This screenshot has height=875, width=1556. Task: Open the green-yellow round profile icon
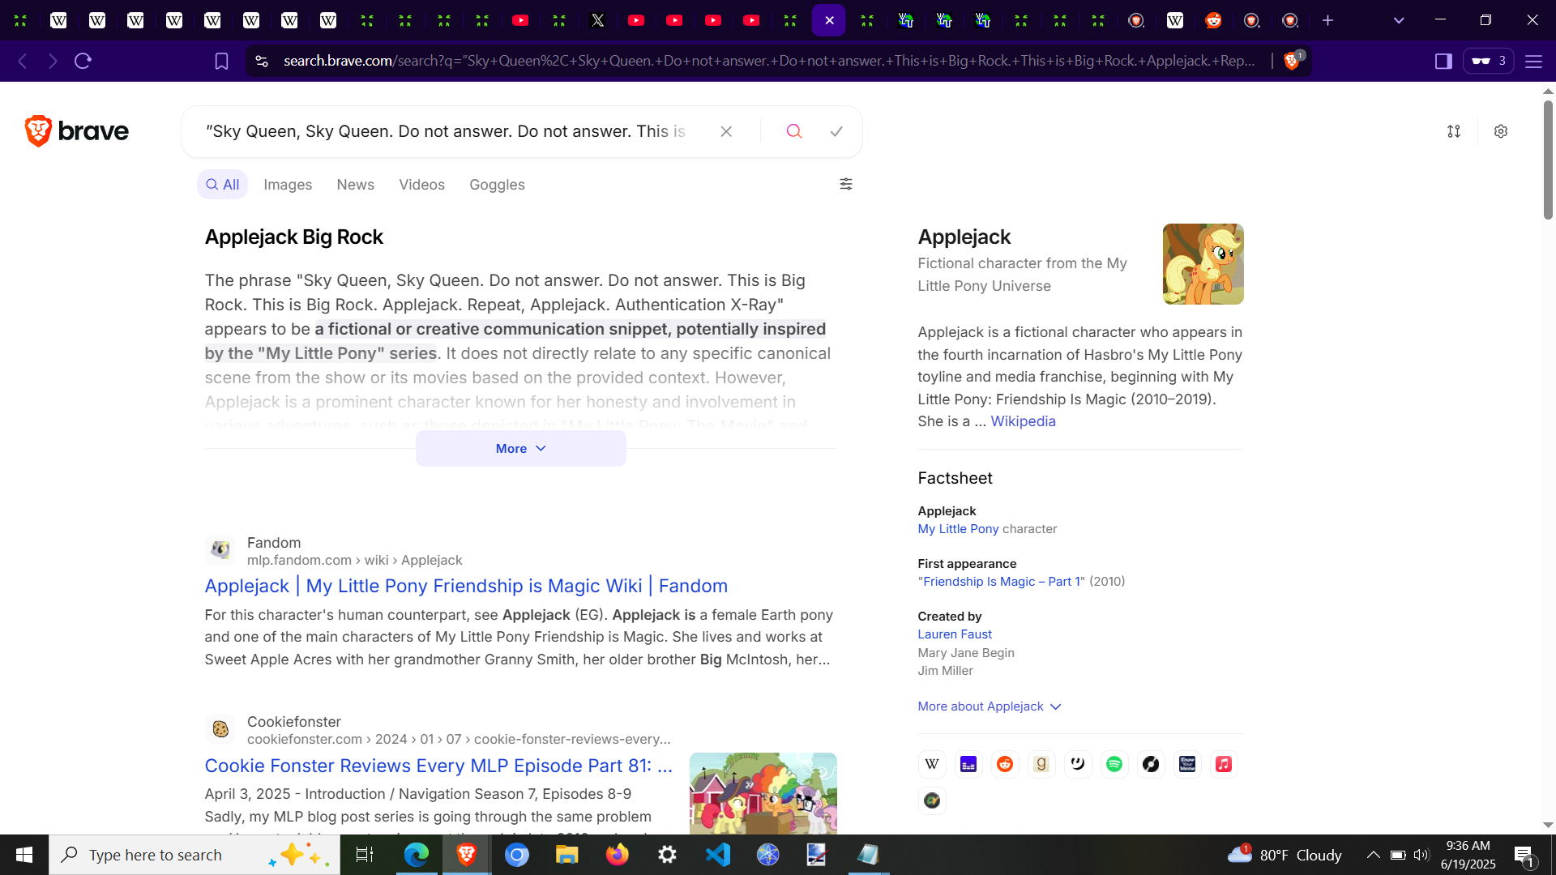pos(932,800)
